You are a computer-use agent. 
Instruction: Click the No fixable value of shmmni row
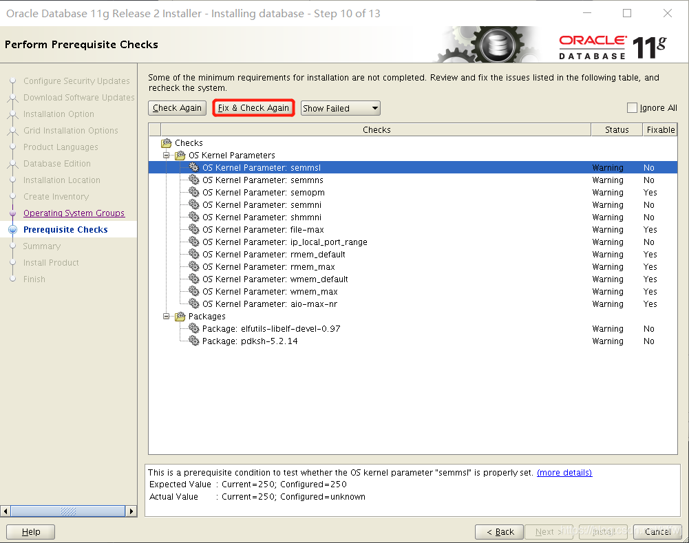tap(649, 217)
